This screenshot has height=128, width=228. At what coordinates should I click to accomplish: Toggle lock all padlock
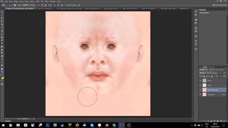tap(212, 76)
